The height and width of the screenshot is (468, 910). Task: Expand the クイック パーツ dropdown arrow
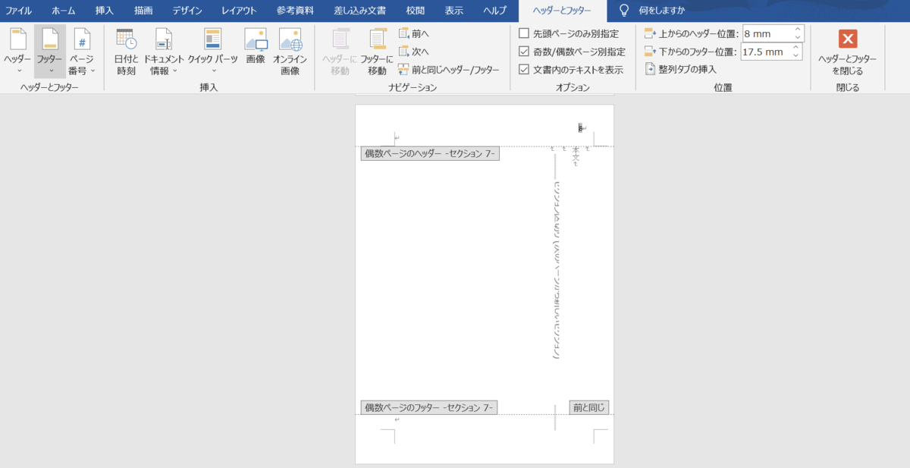click(x=213, y=71)
